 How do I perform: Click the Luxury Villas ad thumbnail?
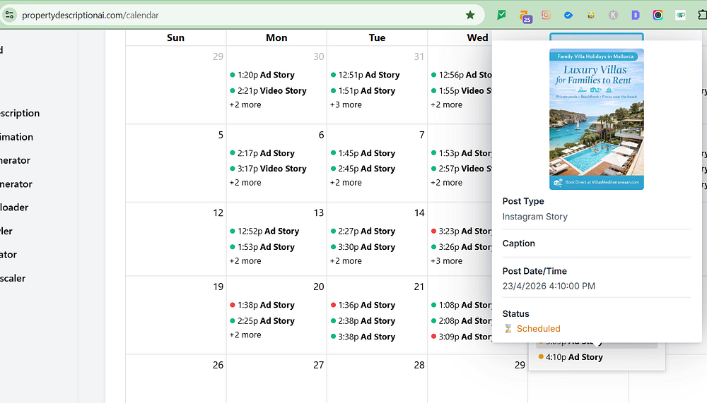tap(597, 119)
